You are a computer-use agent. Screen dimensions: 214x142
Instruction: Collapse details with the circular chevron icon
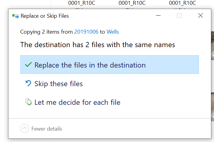click(24, 129)
